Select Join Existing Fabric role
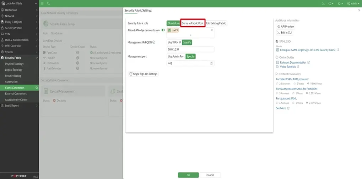 pyautogui.click(x=216, y=23)
